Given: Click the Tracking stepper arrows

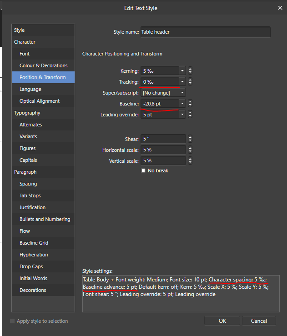Looking at the screenshot, I should tap(190, 82).
